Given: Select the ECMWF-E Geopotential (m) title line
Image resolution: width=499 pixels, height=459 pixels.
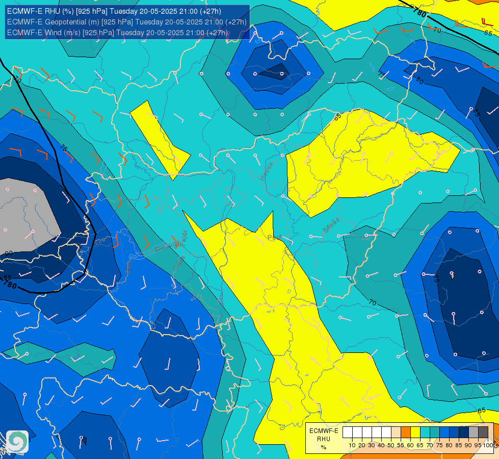Looking at the screenshot, I should pyautogui.click(x=126, y=22).
